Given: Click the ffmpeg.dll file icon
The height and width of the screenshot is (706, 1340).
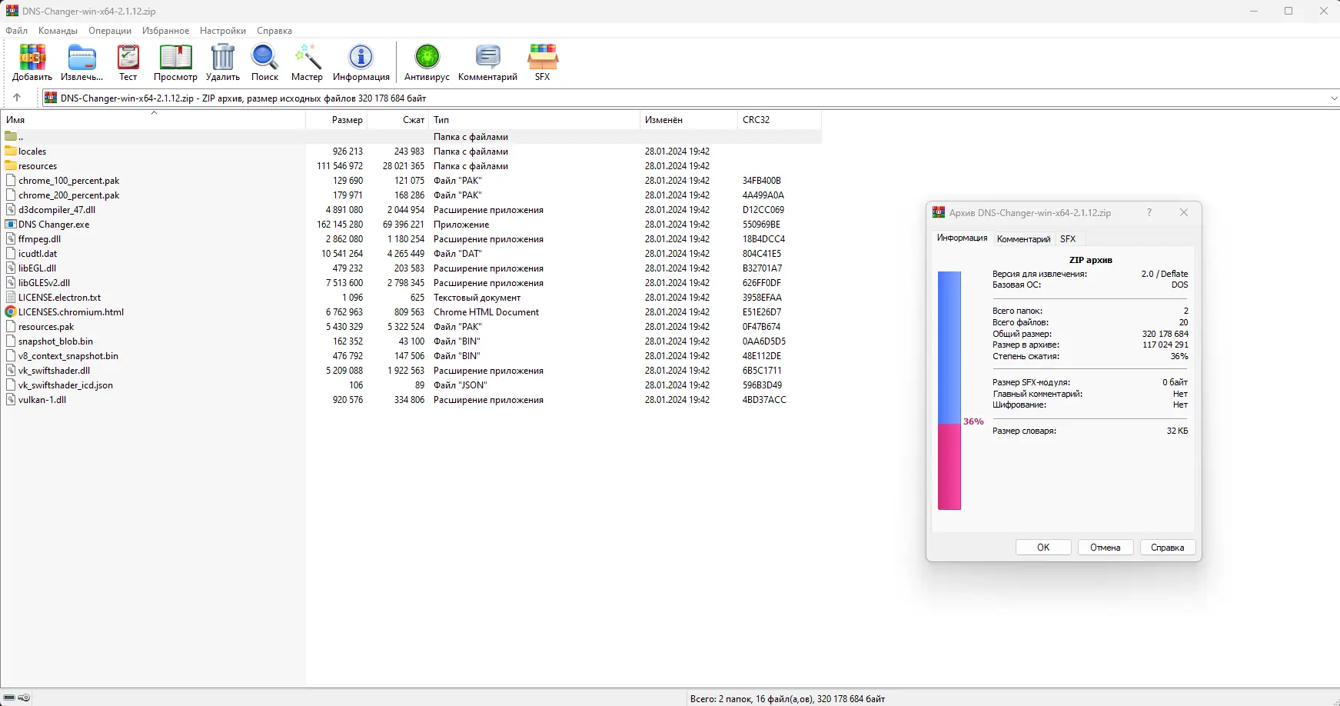Looking at the screenshot, I should pos(11,238).
